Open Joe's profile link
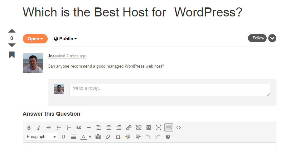 click(51, 56)
